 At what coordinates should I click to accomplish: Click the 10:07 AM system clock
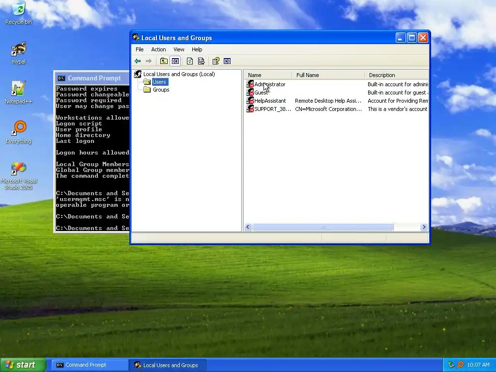pyautogui.click(x=478, y=365)
